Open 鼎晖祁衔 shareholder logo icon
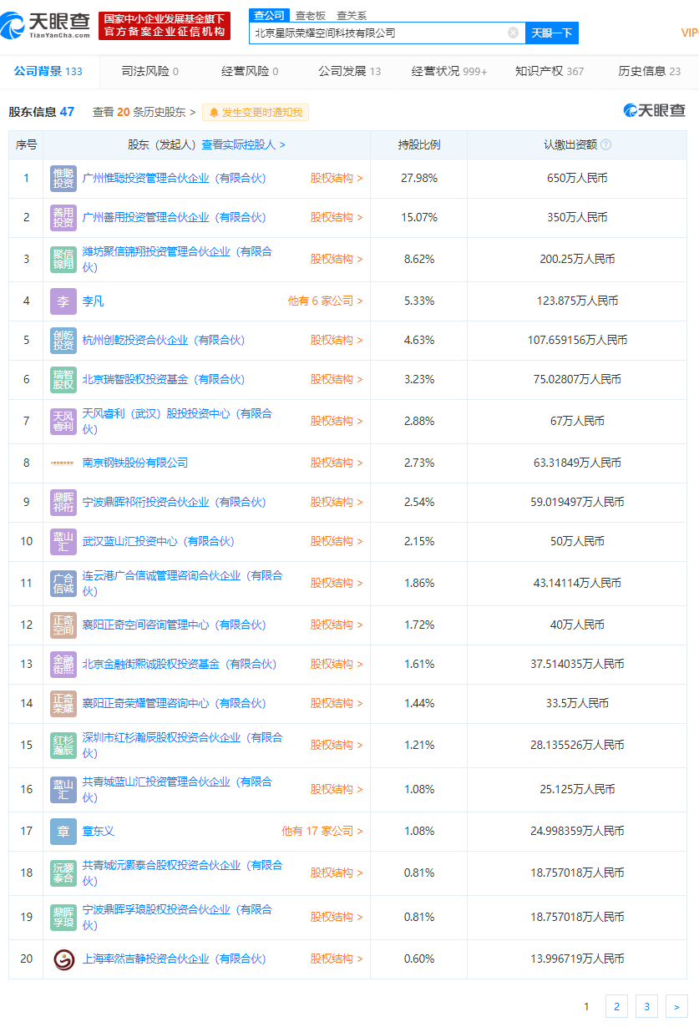The image size is (699, 1027). pyautogui.click(x=63, y=502)
